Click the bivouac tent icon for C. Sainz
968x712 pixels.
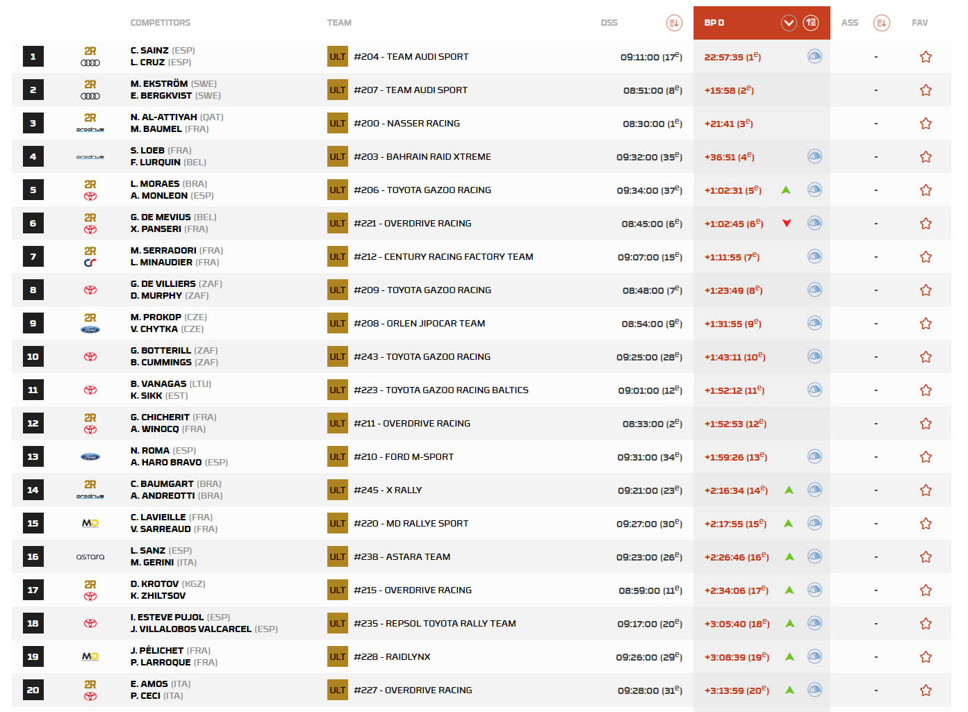coord(814,57)
